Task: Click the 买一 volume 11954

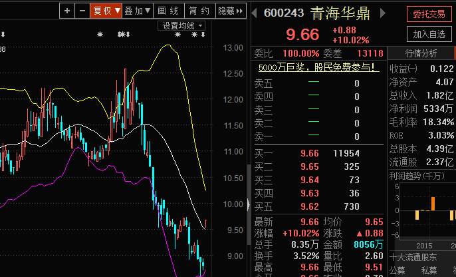Action: point(346,154)
